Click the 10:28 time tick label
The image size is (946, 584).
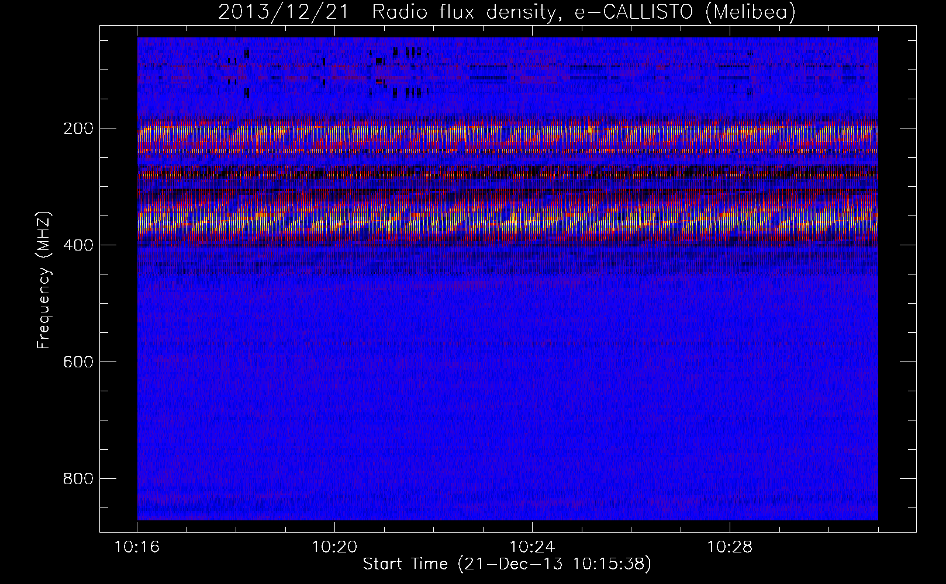coord(730,547)
